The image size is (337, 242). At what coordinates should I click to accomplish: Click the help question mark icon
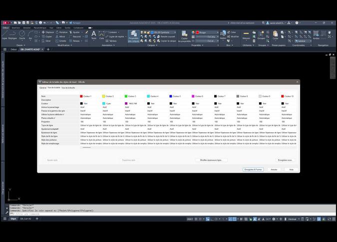point(297,23)
